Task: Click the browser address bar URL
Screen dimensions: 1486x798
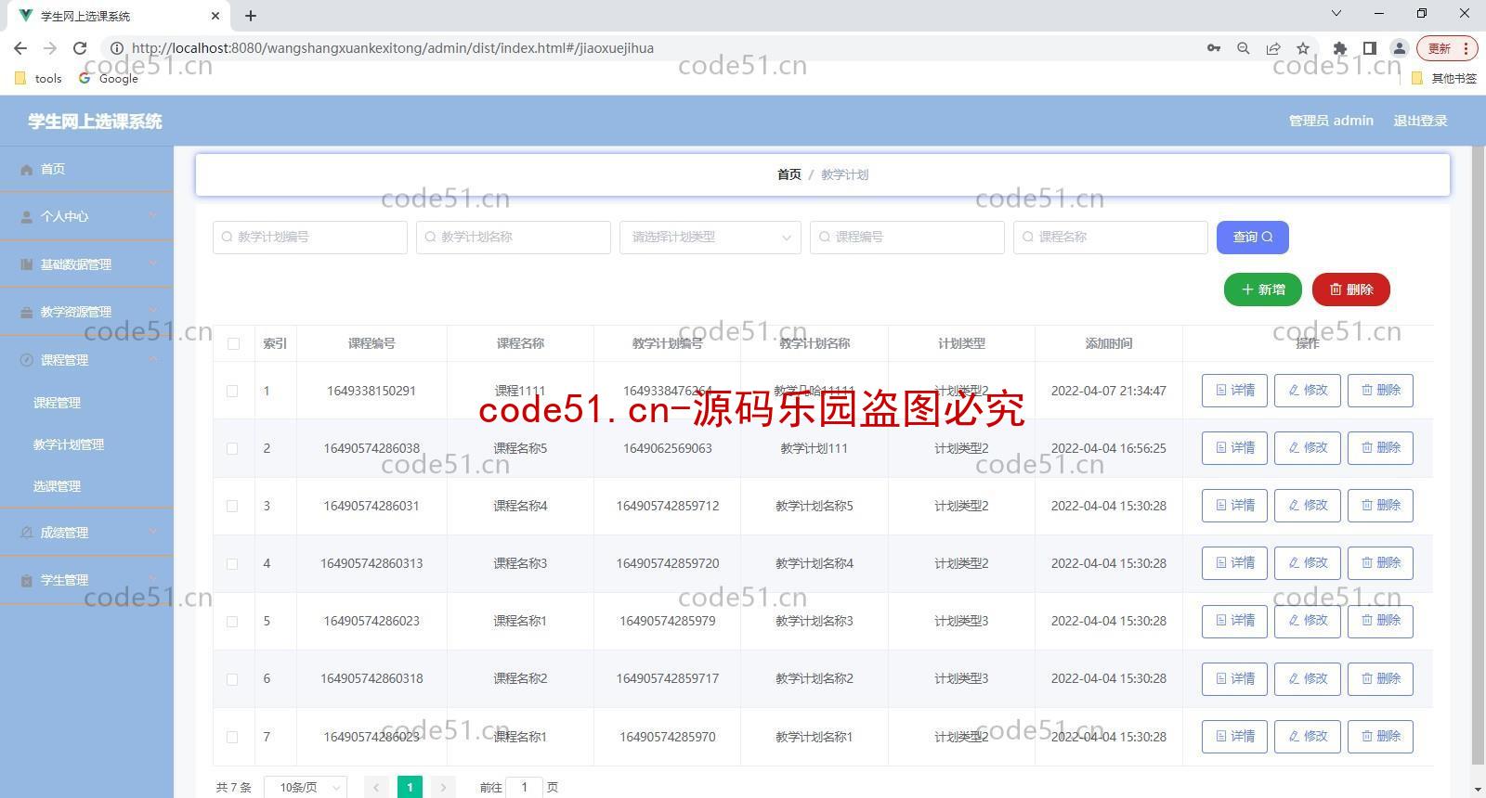Action: 393,48
